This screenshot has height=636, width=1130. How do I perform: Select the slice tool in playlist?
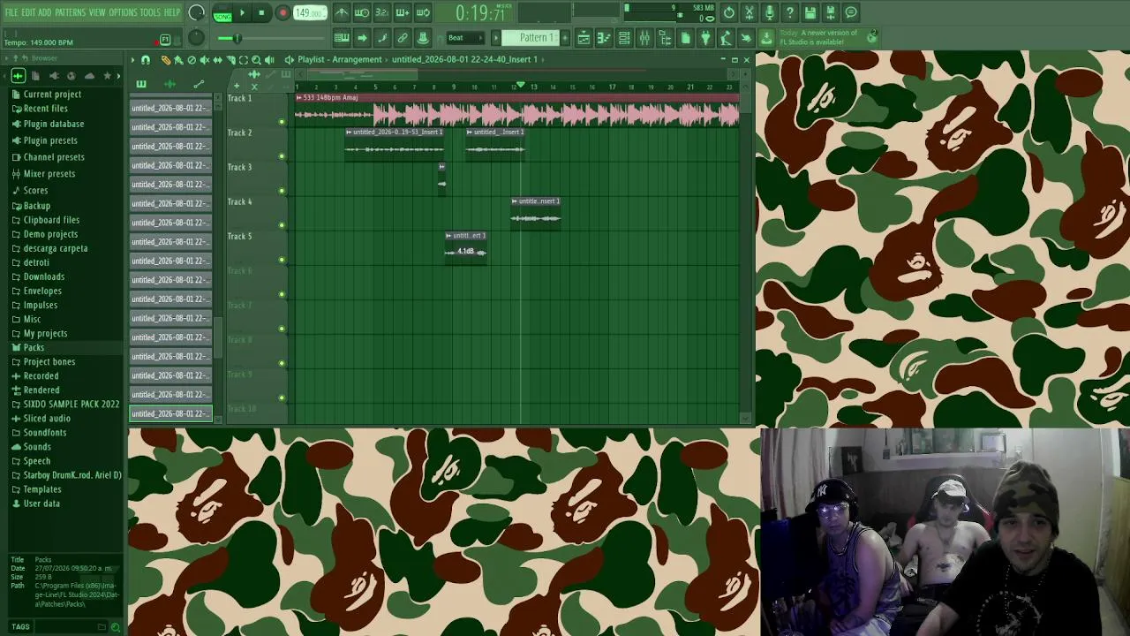[x=230, y=59]
